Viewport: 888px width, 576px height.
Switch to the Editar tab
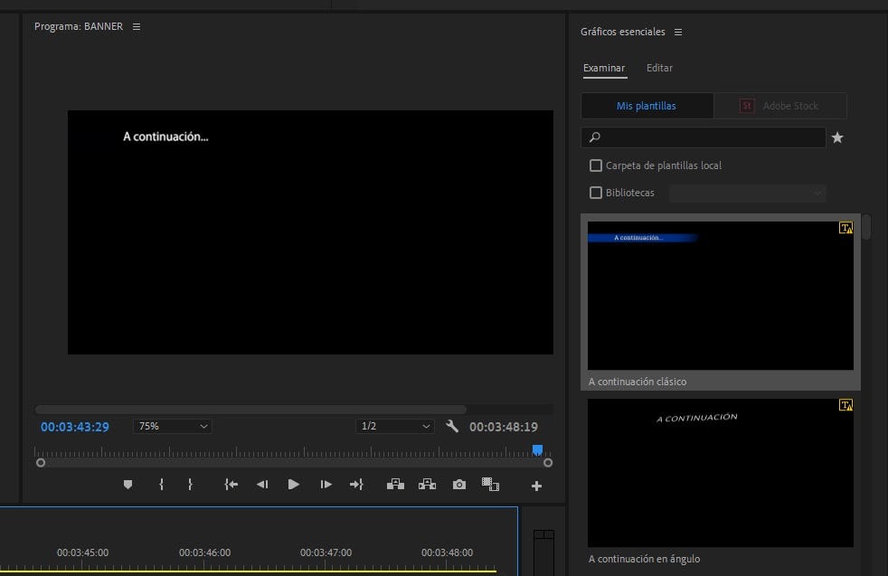click(659, 68)
